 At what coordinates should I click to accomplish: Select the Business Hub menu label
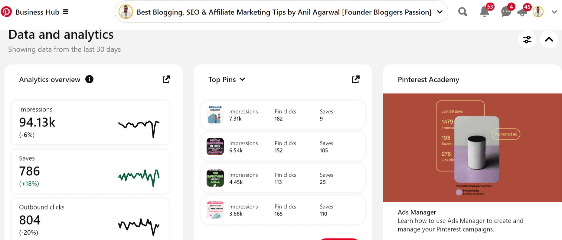coord(37,12)
